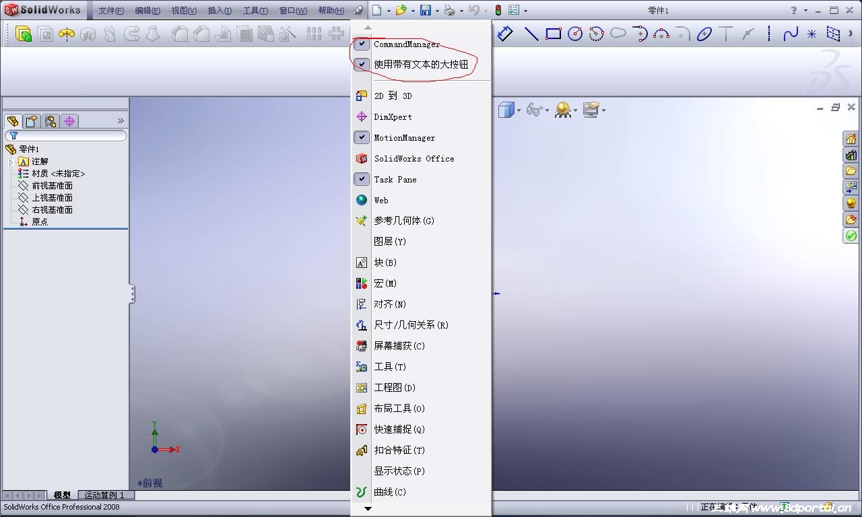This screenshot has width=862, height=517.
Task: Expand the 注解 folder in the tree
Action: coord(11,162)
